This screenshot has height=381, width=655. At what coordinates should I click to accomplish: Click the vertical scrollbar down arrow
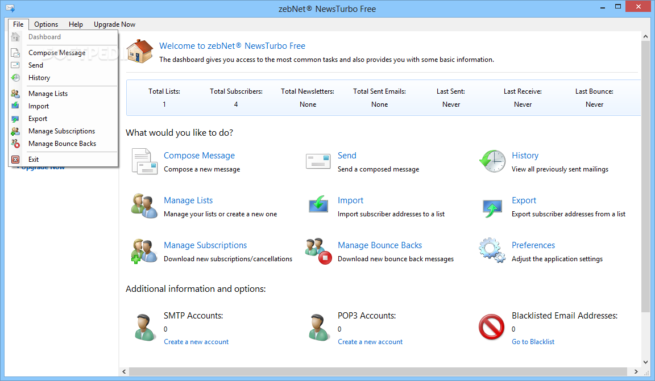pyautogui.click(x=646, y=362)
